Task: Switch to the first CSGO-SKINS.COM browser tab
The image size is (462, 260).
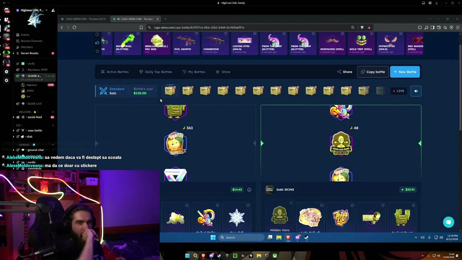Action: coord(84,19)
